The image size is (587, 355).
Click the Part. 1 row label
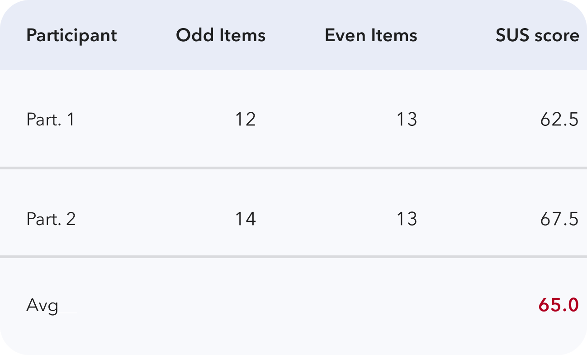50,120
